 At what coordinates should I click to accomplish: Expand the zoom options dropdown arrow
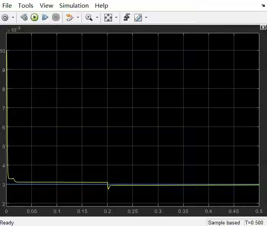coord(97,17)
